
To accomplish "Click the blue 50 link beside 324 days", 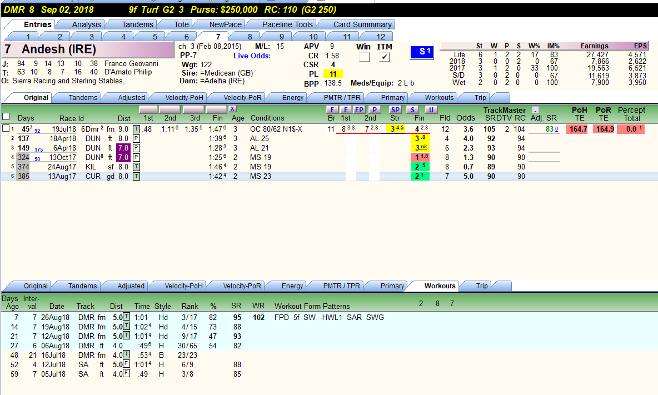I will [37, 159].
